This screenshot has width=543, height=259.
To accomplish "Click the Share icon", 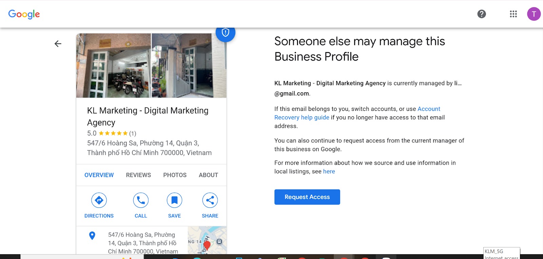I will (210, 200).
